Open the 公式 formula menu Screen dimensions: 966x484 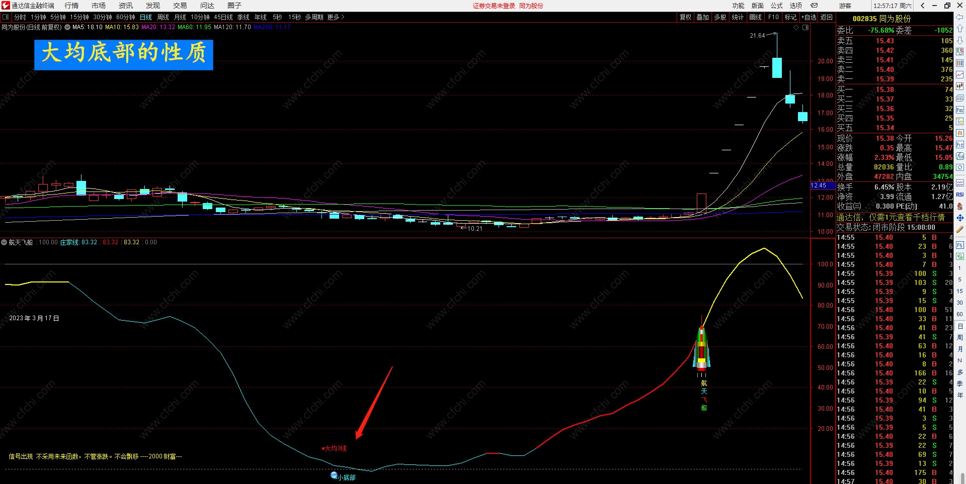pos(777,6)
